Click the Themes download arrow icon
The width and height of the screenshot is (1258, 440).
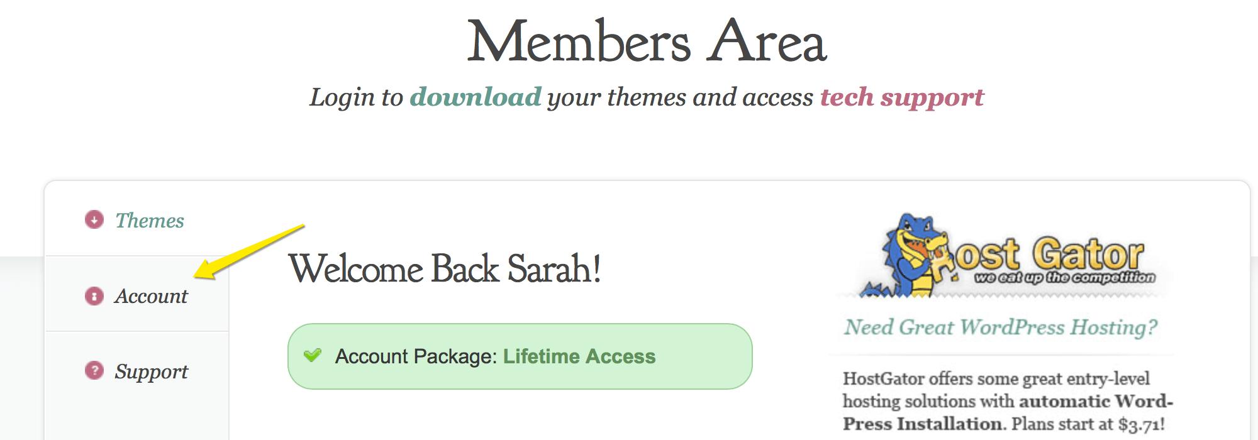(94, 219)
